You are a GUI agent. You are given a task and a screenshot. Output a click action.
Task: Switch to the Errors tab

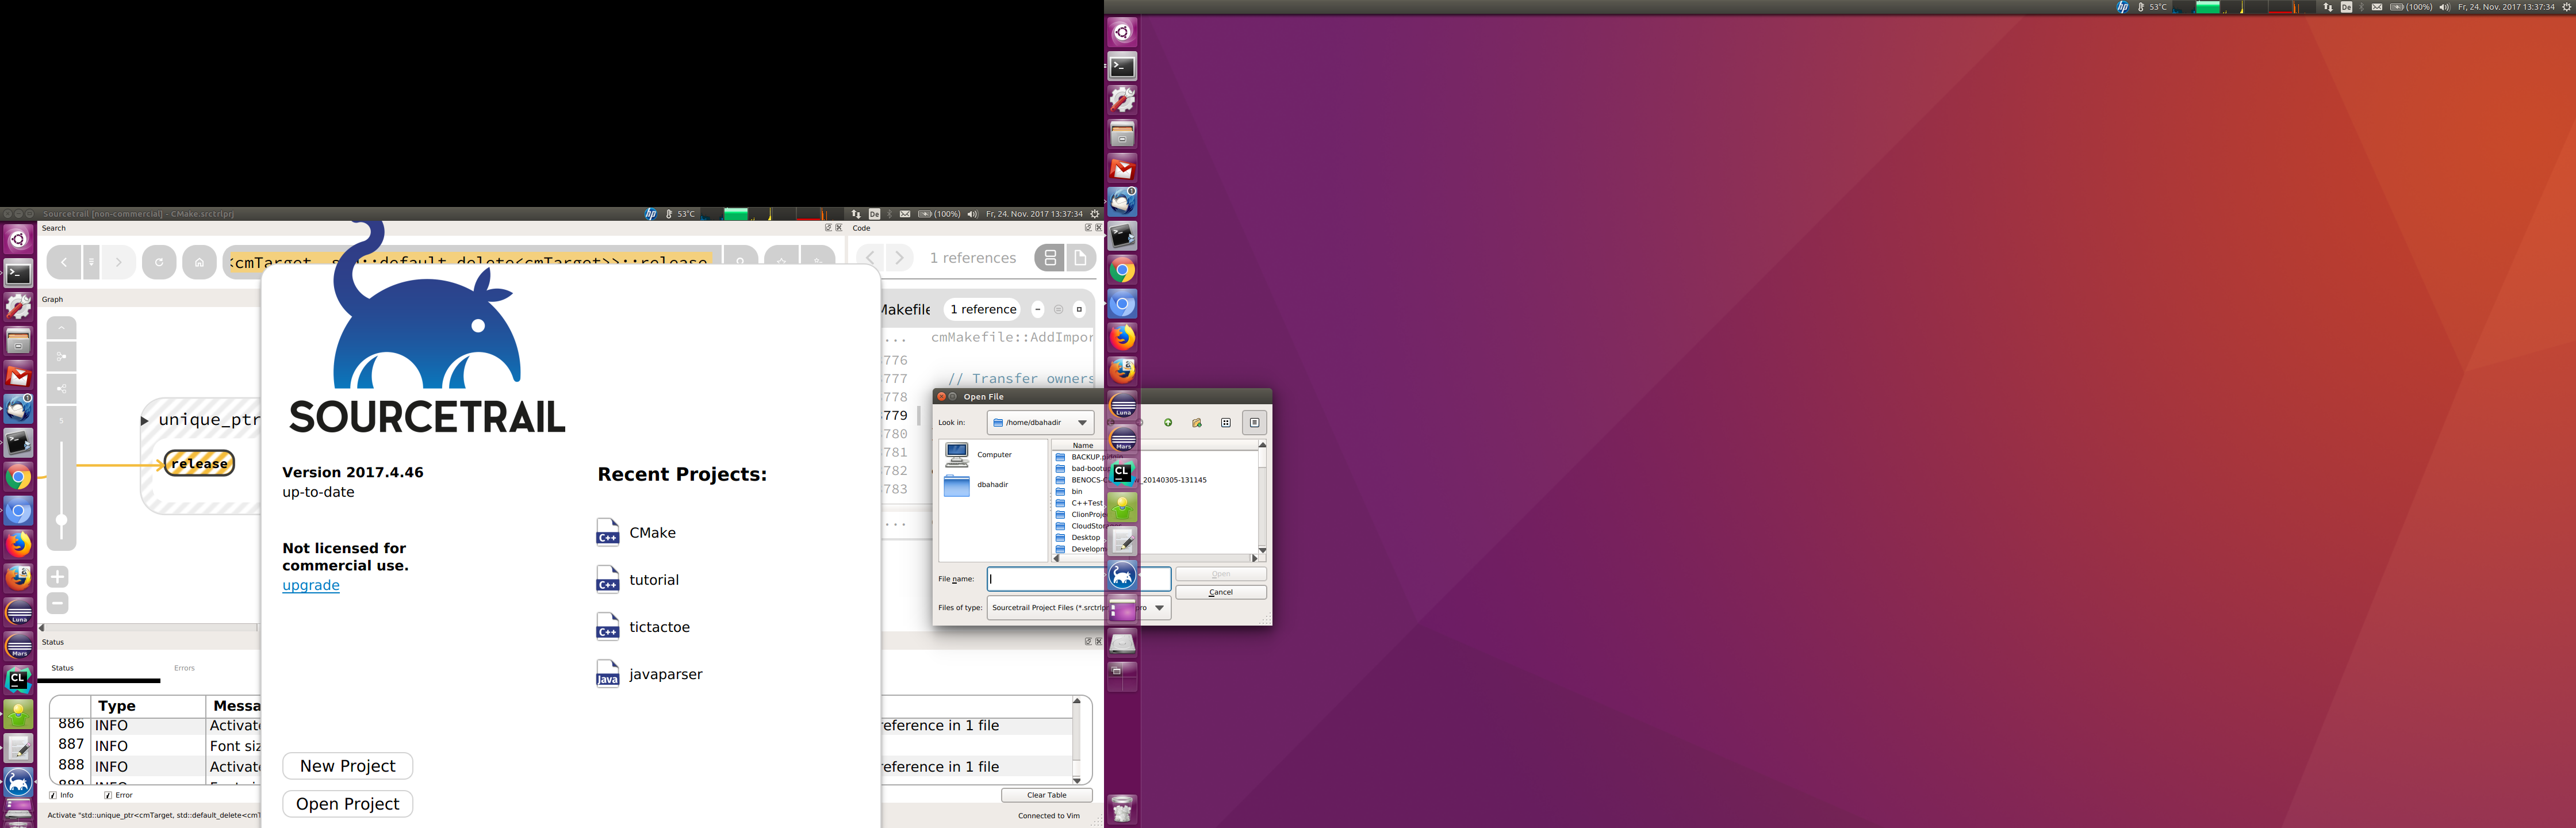pyautogui.click(x=184, y=668)
